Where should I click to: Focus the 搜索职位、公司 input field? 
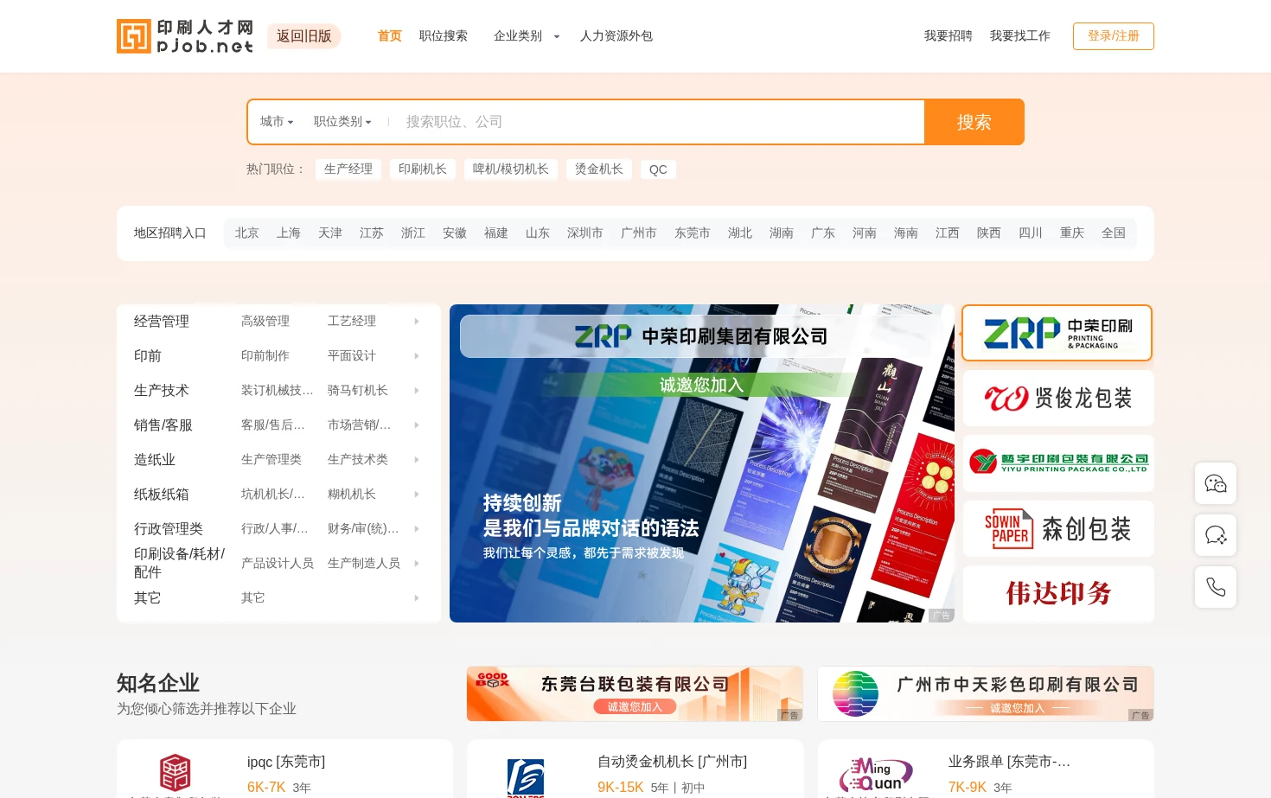click(661, 122)
